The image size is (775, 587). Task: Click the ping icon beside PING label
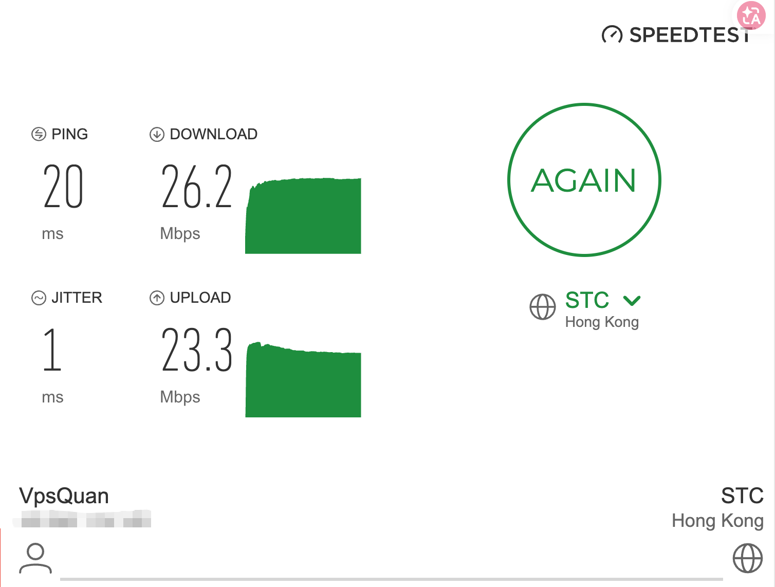[x=39, y=134]
